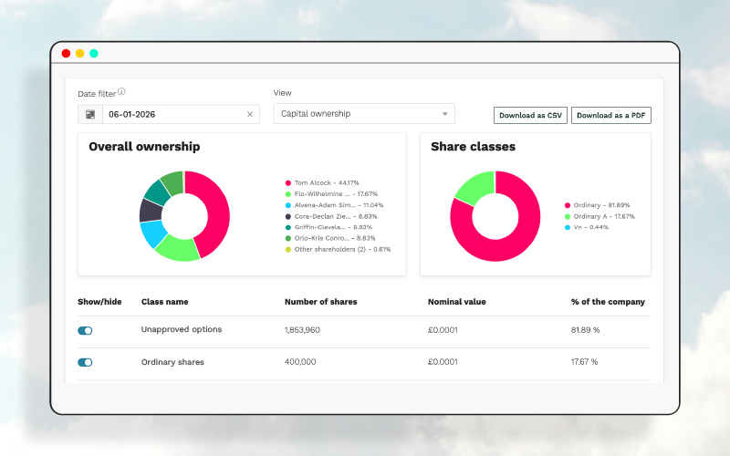Open the Date filter info icon
730x456 pixels.
pos(121,92)
